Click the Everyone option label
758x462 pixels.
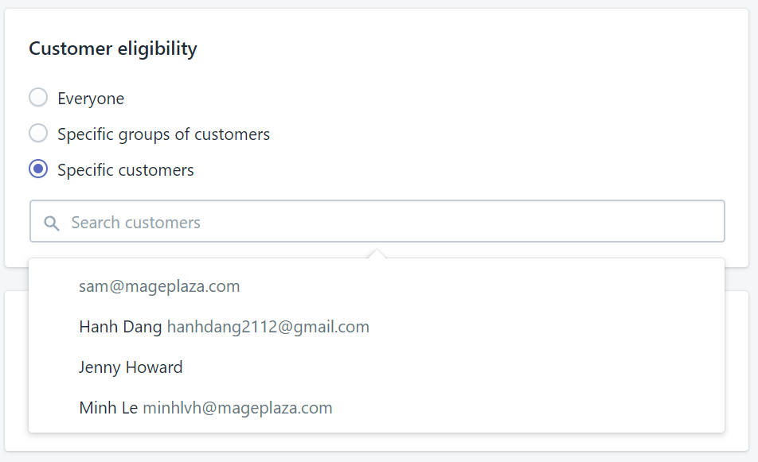pos(91,99)
